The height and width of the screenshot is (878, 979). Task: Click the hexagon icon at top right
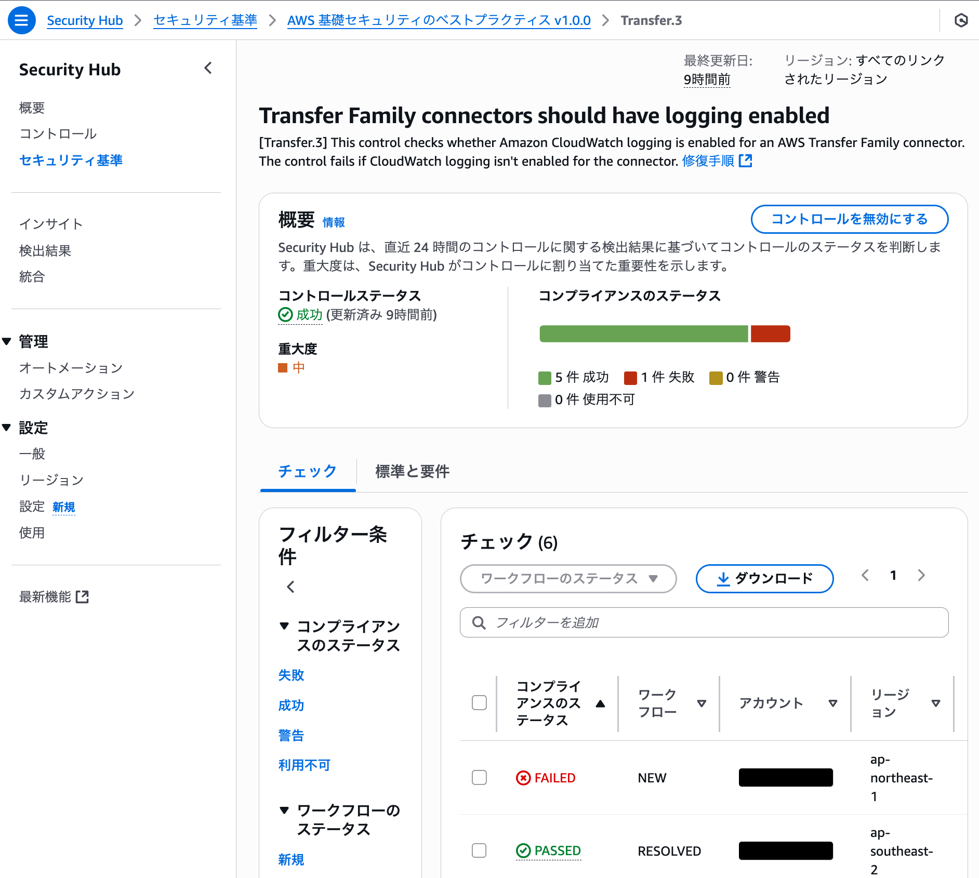[x=961, y=20]
